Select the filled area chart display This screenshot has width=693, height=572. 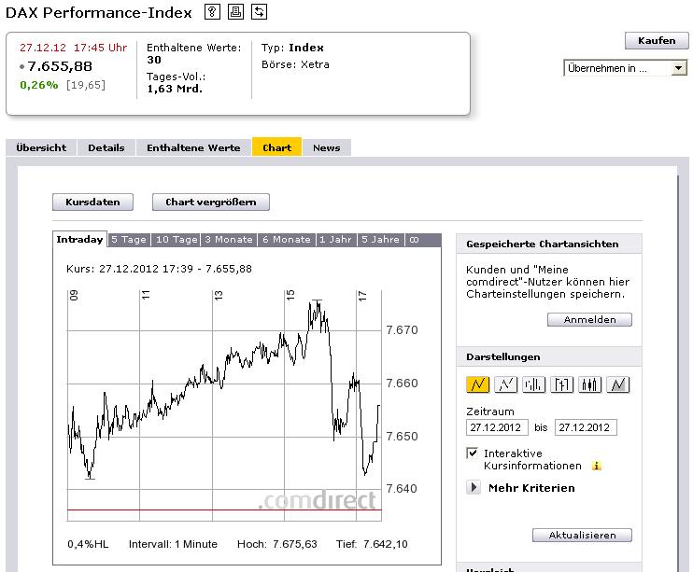tap(618, 384)
